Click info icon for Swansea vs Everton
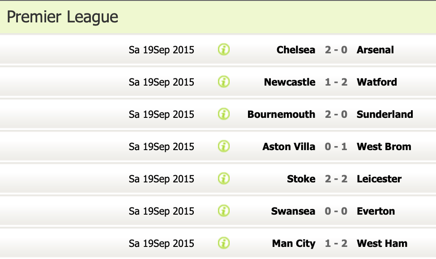 [x=224, y=211]
